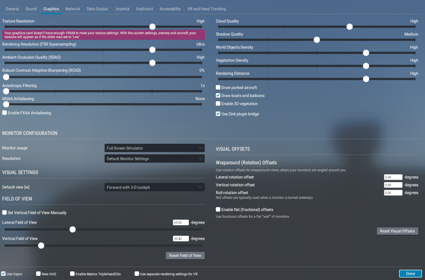Click the 1x value for Anisotropic Filtering
Screen dimensions: 425x280
click(x=203, y=85)
